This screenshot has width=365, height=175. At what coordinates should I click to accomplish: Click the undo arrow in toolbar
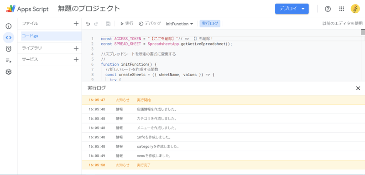[x=88, y=24]
